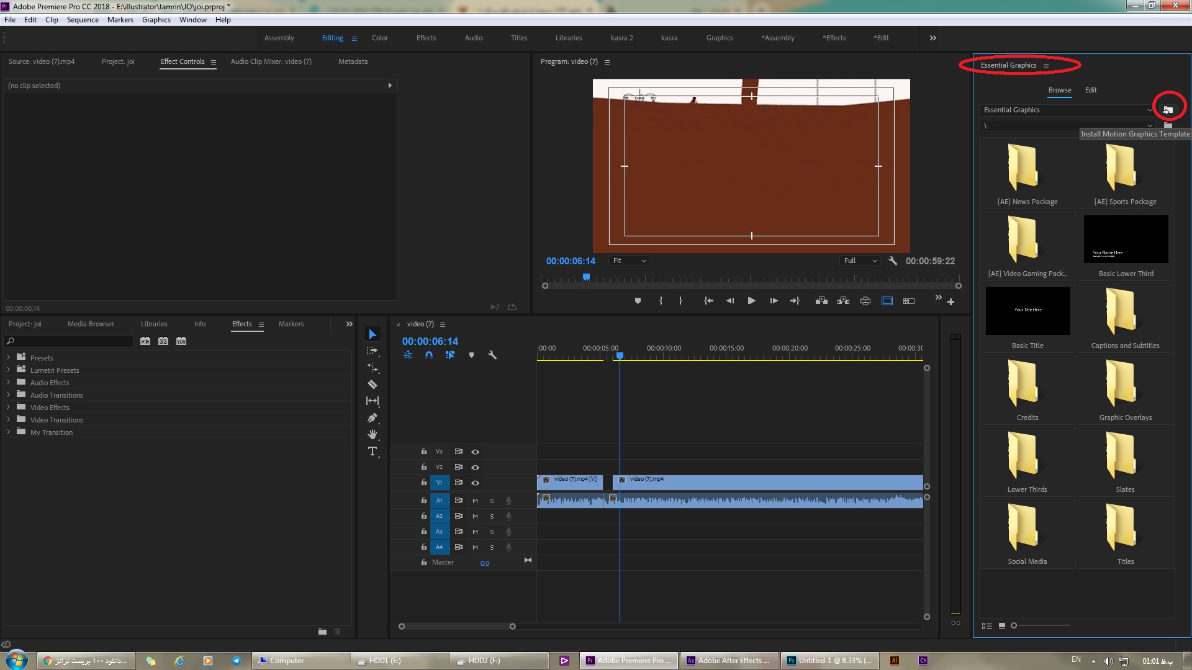Switch to the Audio workspace tab
1192x670 pixels.
473,38
